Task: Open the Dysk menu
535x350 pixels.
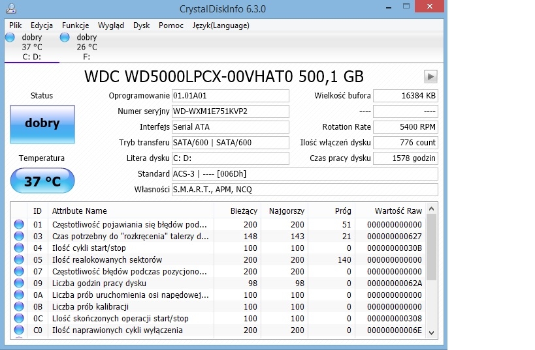Action: click(x=141, y=25)
